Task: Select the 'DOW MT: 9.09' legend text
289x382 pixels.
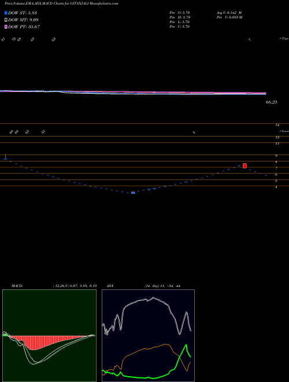Action: coord(23,20)
